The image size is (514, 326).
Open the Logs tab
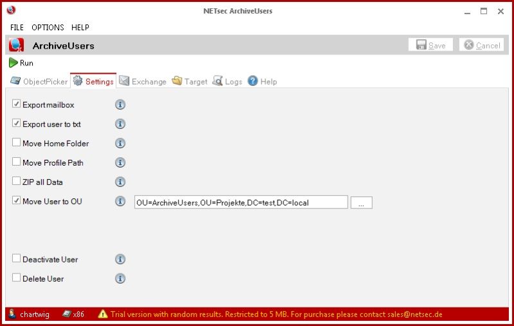click(x=227, y=81)
